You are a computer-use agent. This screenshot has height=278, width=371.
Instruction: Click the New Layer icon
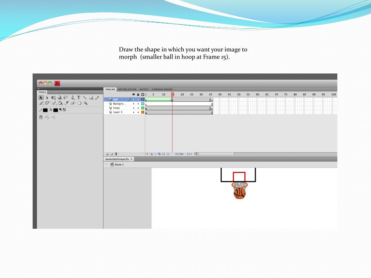tap(107, 154)
